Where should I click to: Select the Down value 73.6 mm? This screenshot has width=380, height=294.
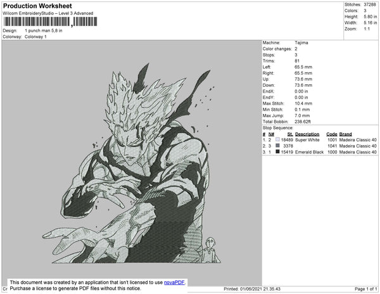click(x=303, y=86)
